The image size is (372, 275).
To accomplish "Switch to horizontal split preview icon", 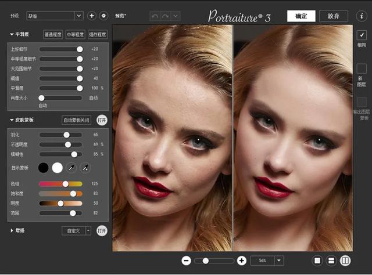I will [x=331, y=261].
